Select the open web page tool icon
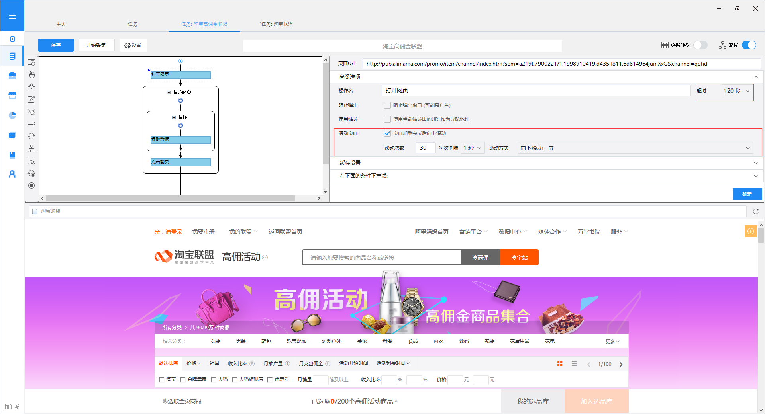 tap(31, 62)
